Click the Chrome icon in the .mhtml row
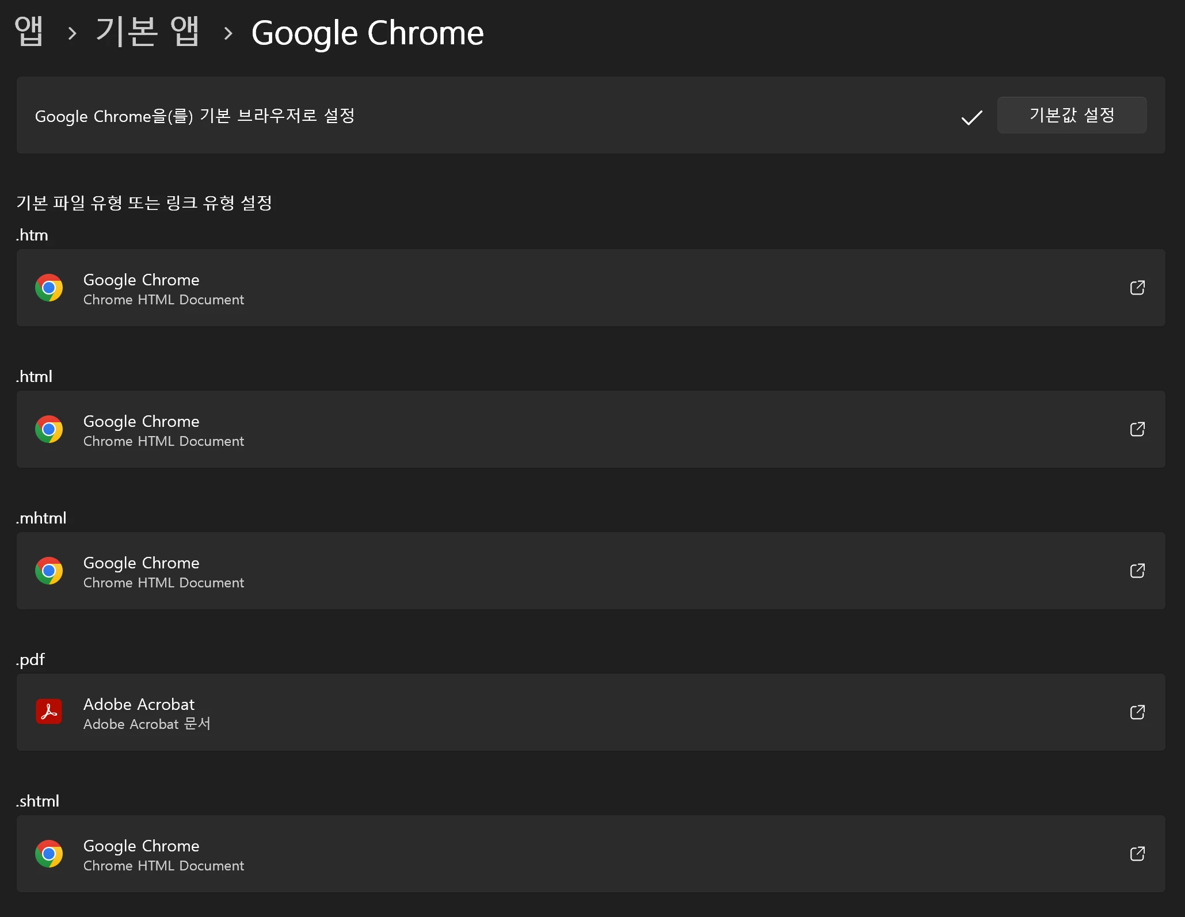 pos(49,571)
